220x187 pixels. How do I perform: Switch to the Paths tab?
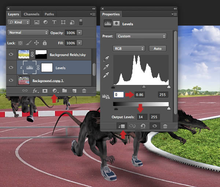point(49,14)
